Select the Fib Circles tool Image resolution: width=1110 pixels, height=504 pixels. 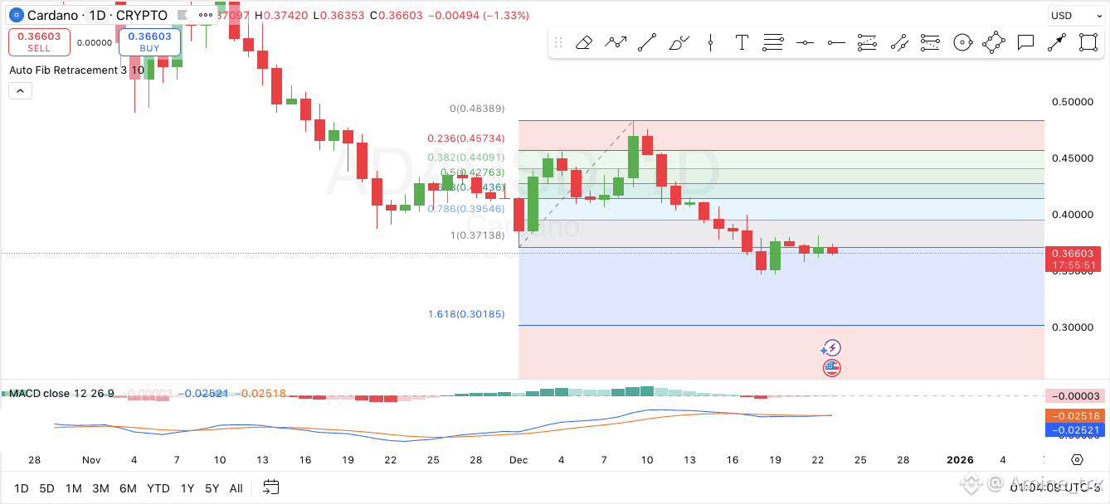[962, 42]
